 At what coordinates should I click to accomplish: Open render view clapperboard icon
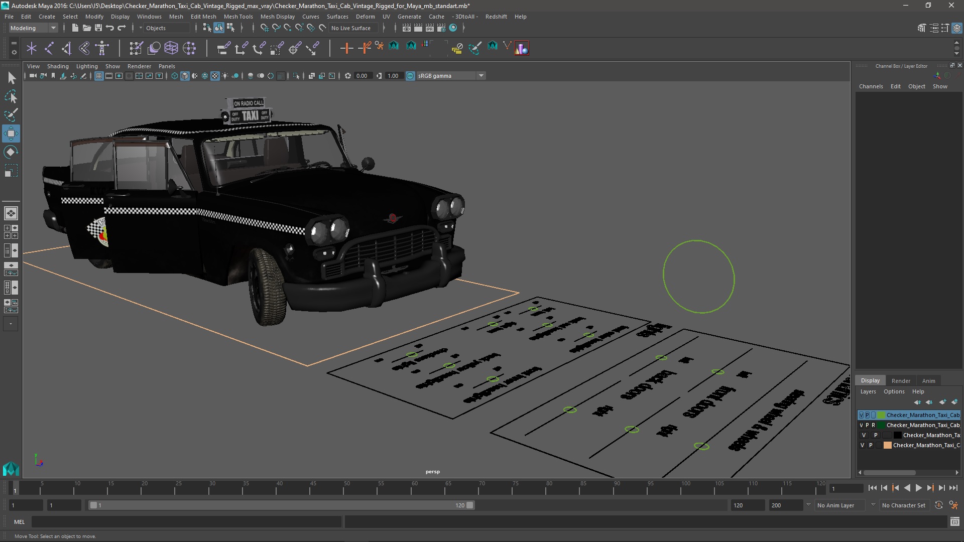click(x=407, y=28)
